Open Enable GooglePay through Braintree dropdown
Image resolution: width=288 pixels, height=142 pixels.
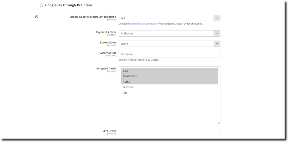tap(169, 18)
